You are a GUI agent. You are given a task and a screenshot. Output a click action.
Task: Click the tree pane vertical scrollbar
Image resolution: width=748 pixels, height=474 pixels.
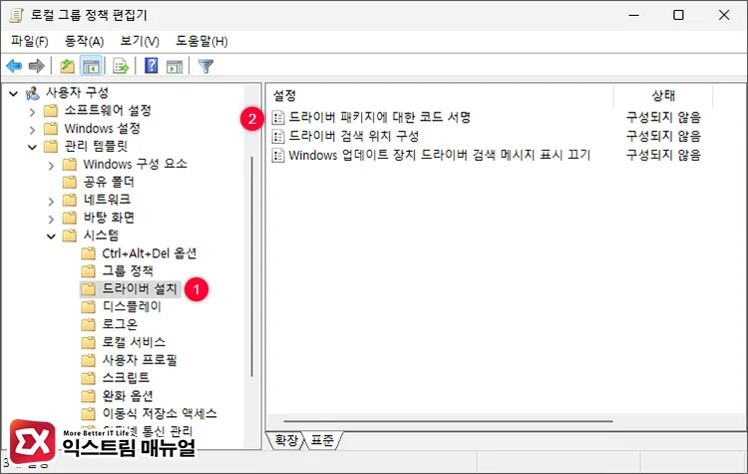coord(251,266)
